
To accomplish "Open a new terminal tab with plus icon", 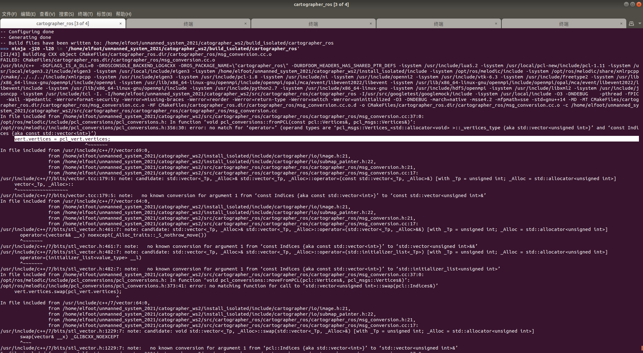I will [631, 24].
